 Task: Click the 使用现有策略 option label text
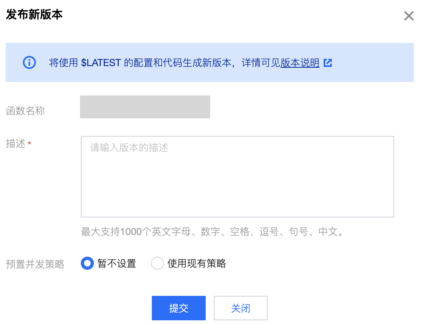(197, 264)
